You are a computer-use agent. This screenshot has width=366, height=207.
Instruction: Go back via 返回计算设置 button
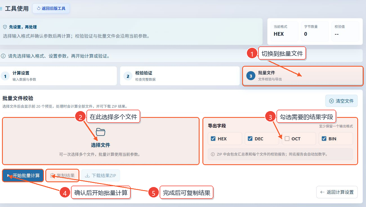(337, 192)
